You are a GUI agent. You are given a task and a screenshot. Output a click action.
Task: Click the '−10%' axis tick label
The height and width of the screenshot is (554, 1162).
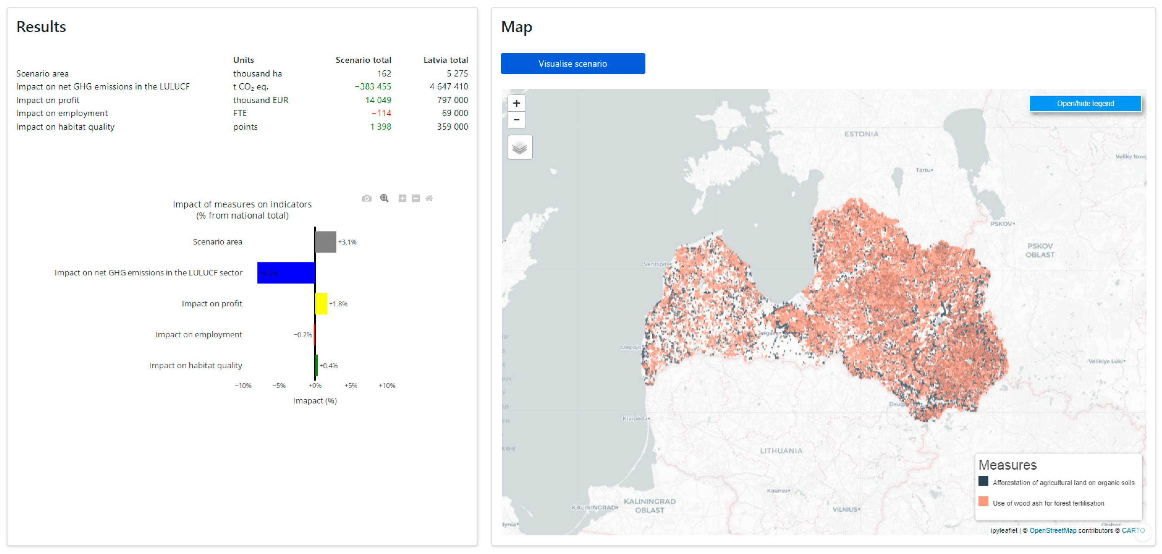(x=243, y=386)
